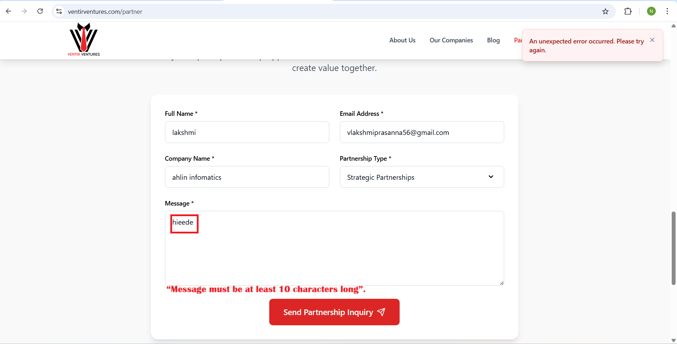677x344 pixels.
Task: Click the Company Name text box
Action: pos(247,177)
